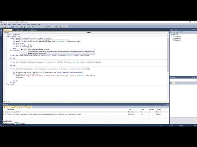197x147 pixels.
Task: Click the Refresh icon in Solution Explorer toolbar
Action: [x=177, y=32]
